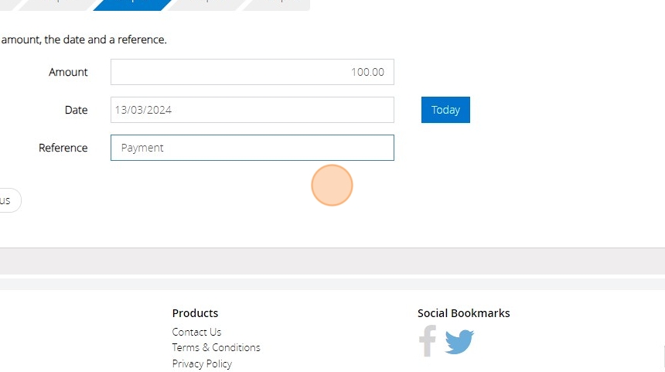The width and height of the screenshot is (665, 372).
Task: Open the Contact Us link
Action: [196, 332]
